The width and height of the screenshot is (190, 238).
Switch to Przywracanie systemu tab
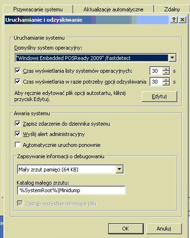(x=38, y=9)
